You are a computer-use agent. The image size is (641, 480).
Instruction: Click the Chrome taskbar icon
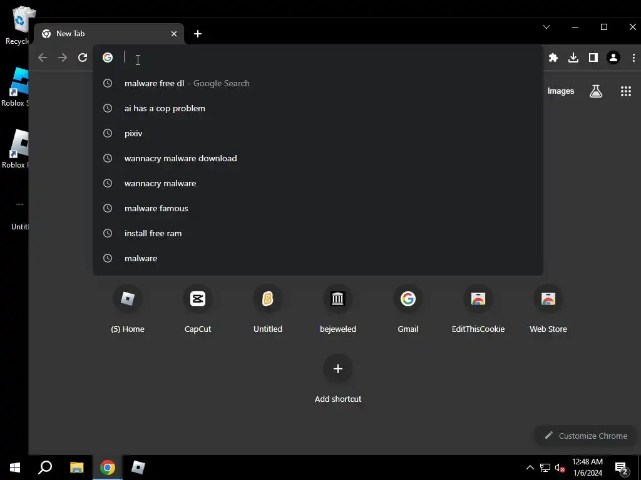pyautogui.click(x=108, y=467)
